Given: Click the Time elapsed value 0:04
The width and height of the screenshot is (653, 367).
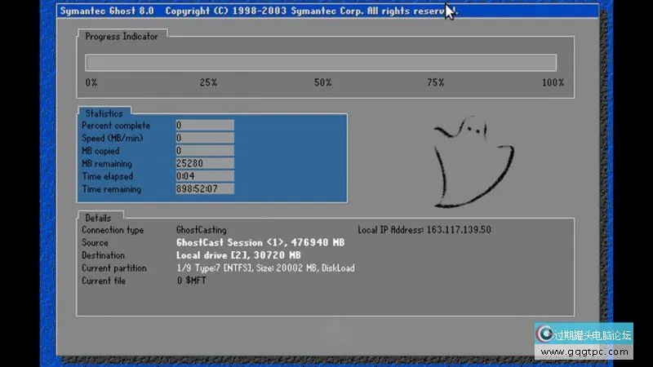Looking at the screenshot, I should pos(205,176).
